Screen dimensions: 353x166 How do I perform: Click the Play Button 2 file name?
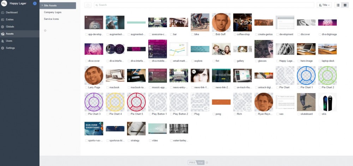(x=180, y=114)
